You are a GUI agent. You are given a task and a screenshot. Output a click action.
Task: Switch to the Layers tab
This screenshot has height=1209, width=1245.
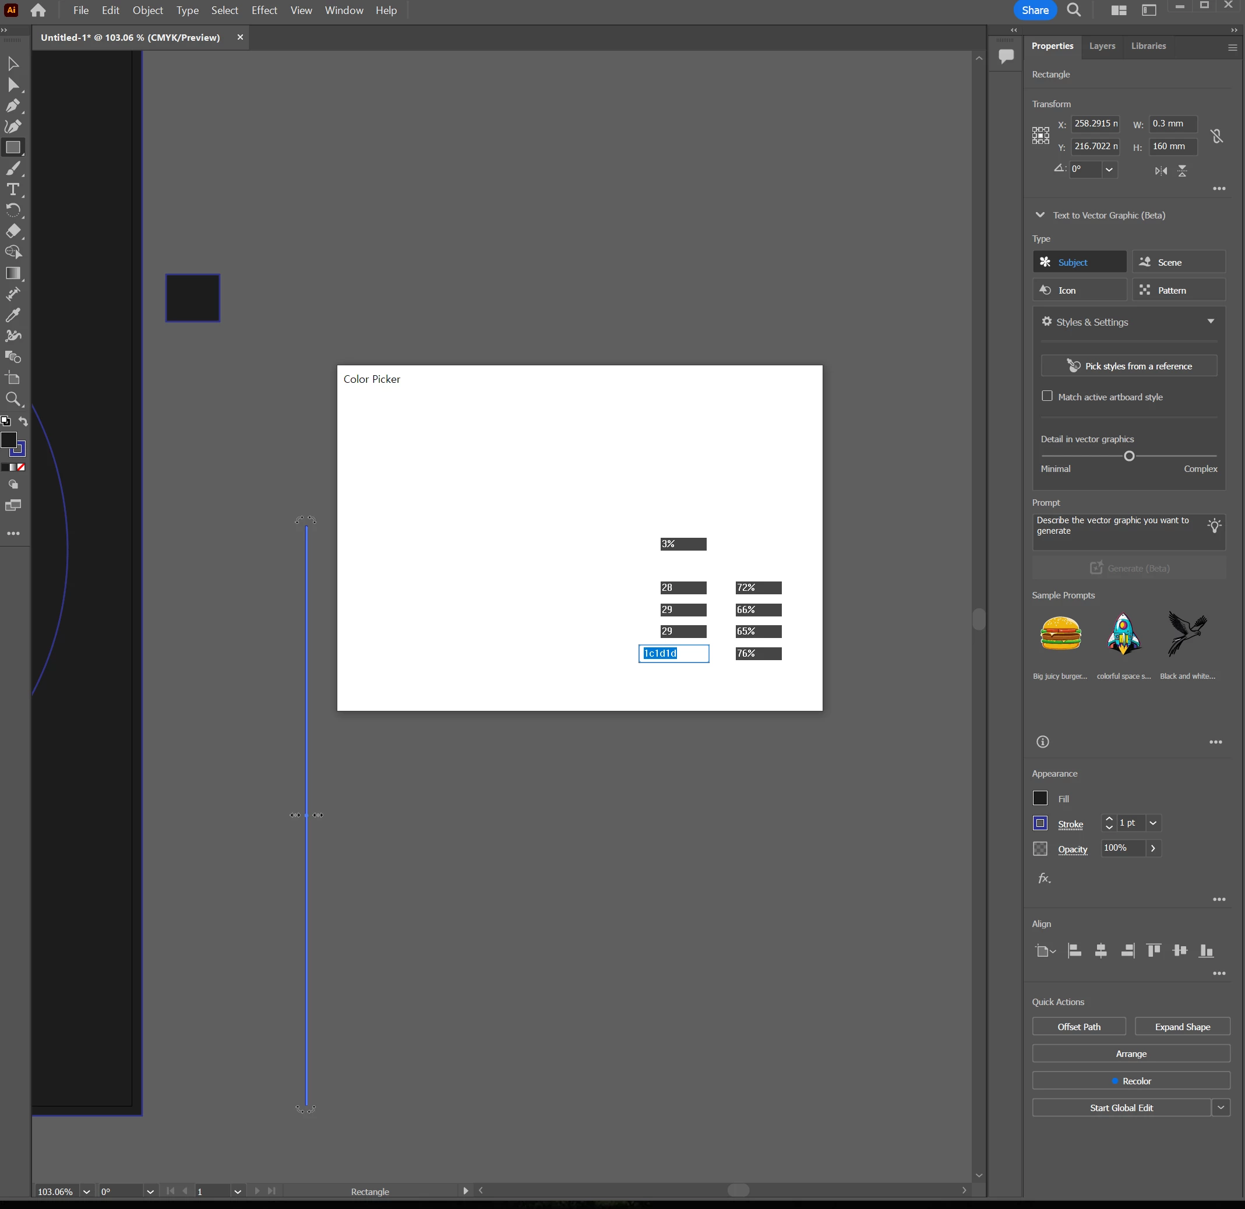pyautogui.click(x=1102, y=46)
